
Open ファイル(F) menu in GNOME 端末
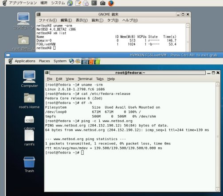click(x=47, y=20)
